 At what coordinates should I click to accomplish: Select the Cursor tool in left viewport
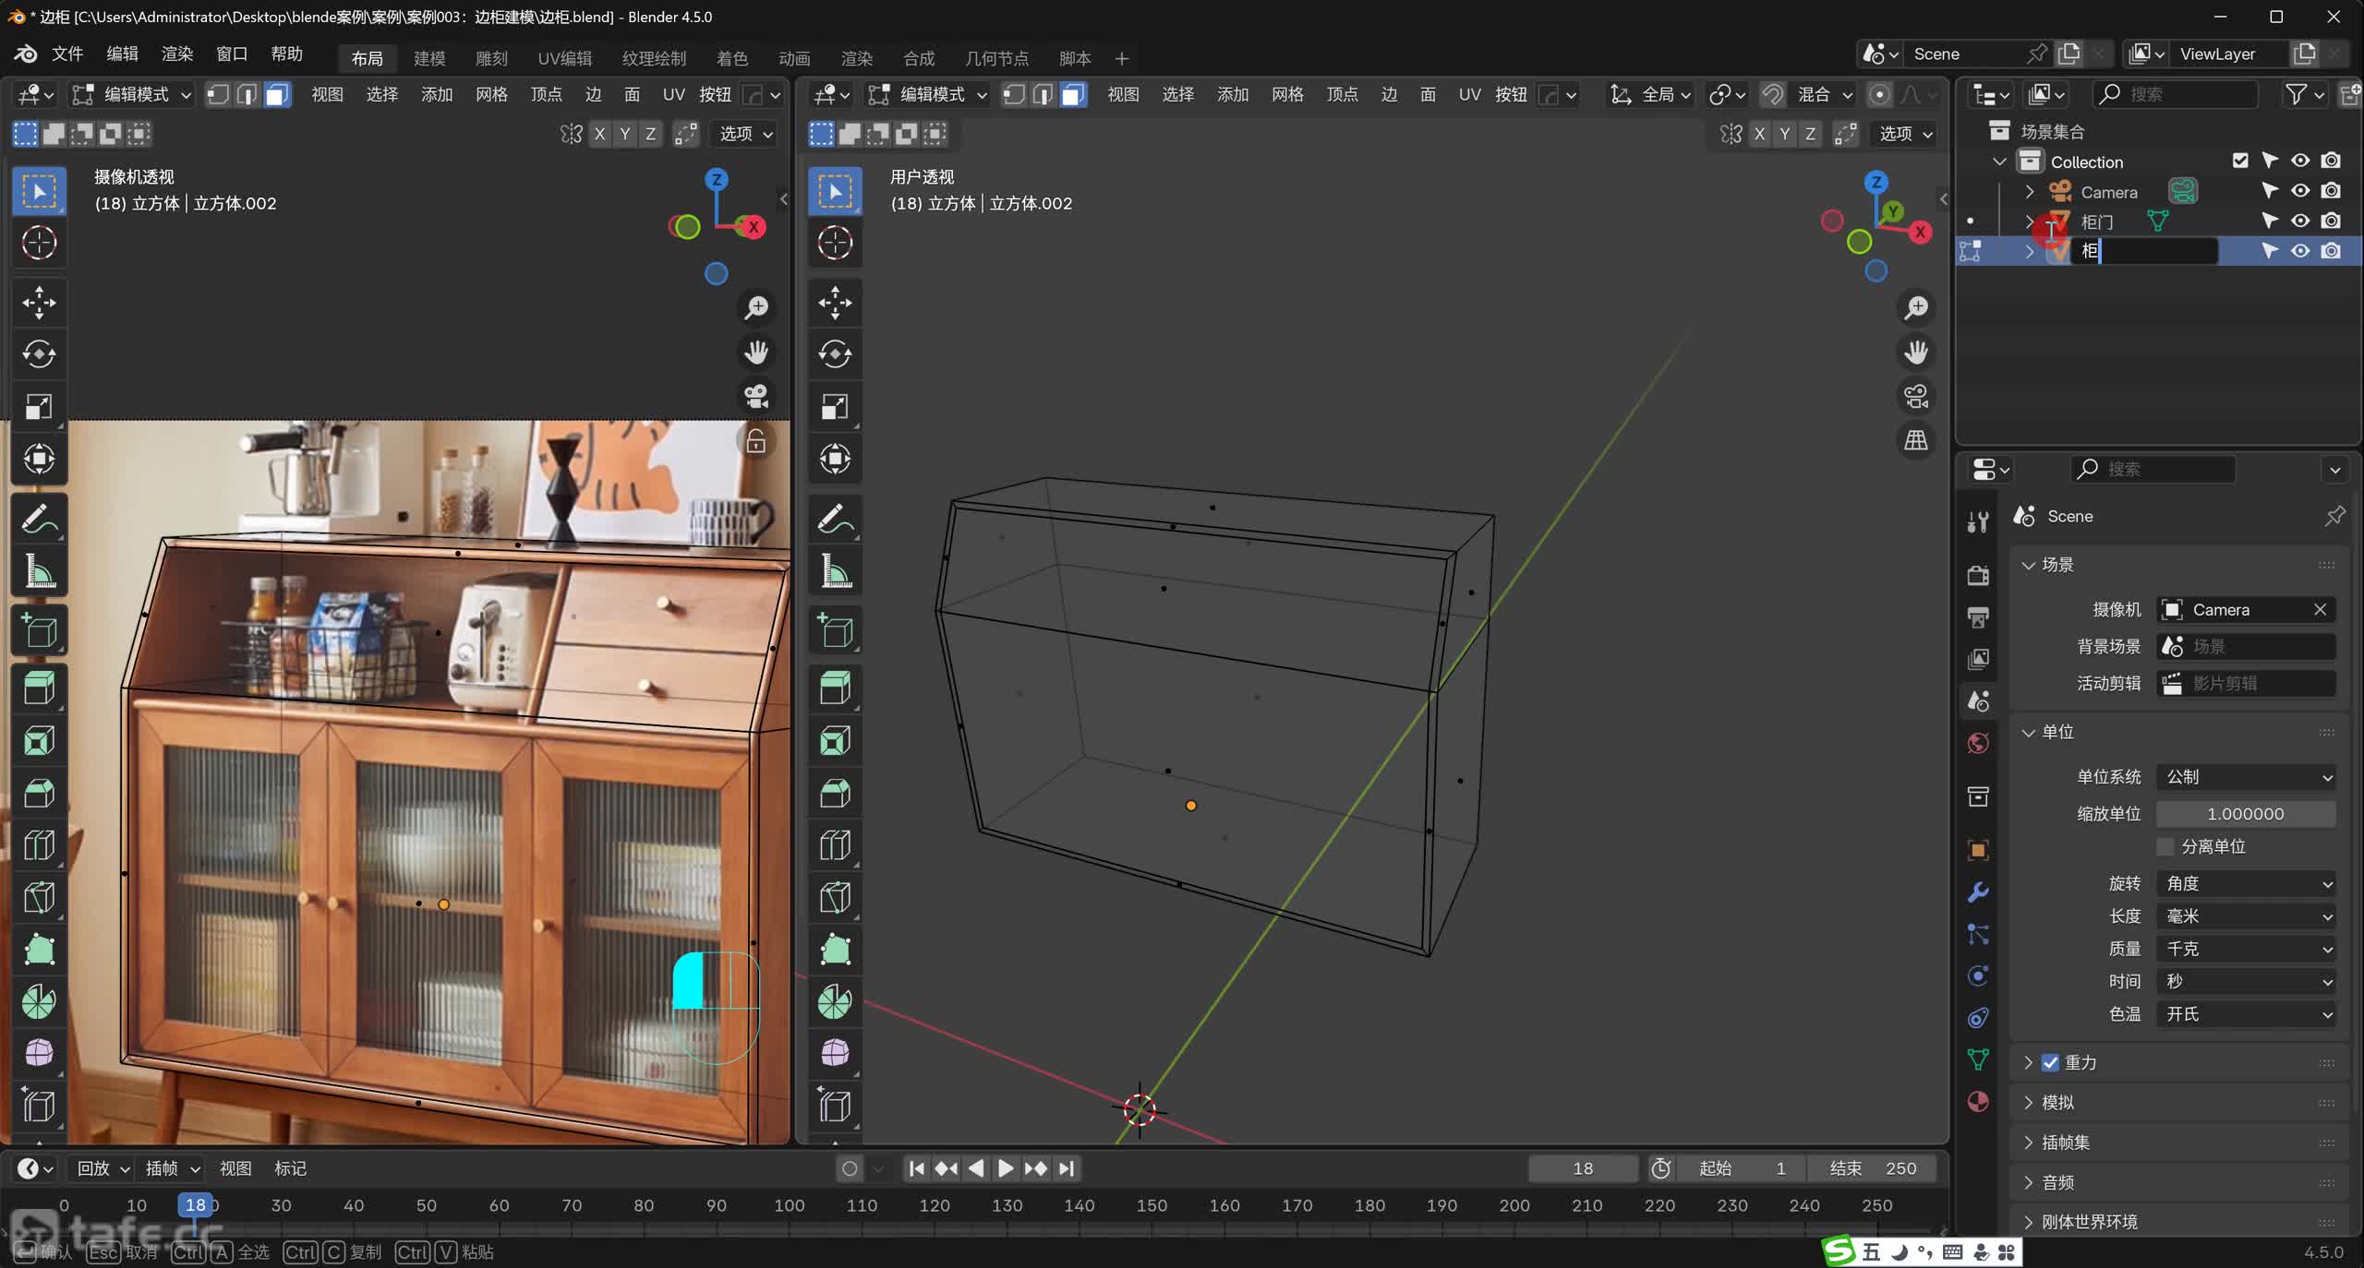39,243
